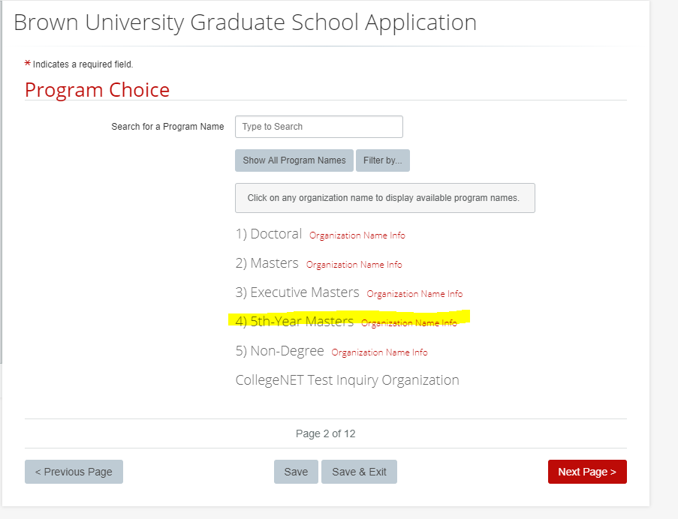Click the Save button
The width and height of the screenshot is (678, 519).
pos(296,472)
